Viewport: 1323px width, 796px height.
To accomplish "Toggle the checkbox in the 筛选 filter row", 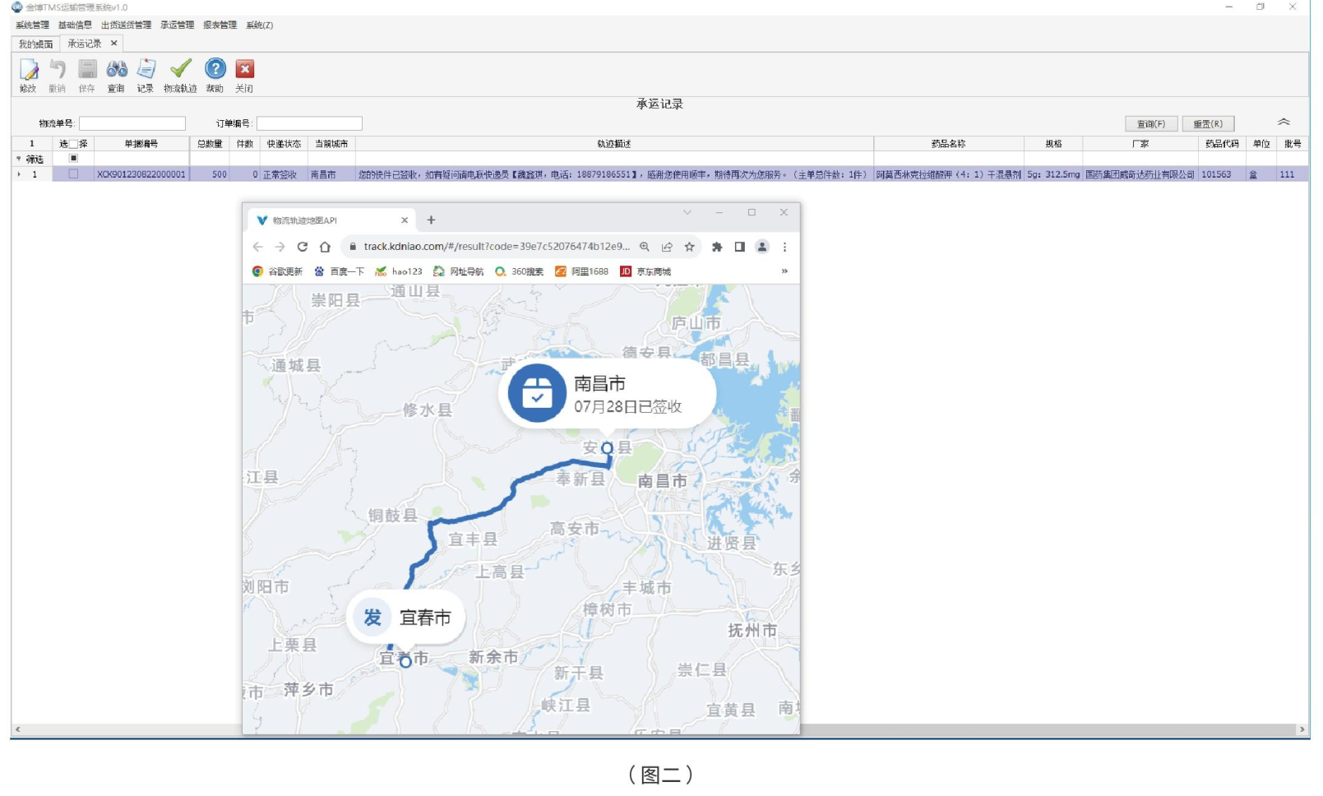I will coord(73,159).
